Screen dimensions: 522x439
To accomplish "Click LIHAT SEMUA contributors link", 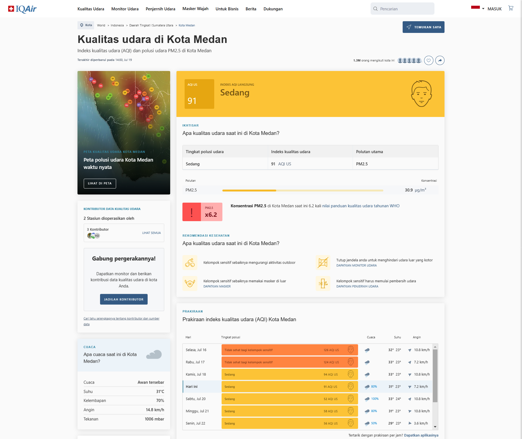I will [151, 233].
